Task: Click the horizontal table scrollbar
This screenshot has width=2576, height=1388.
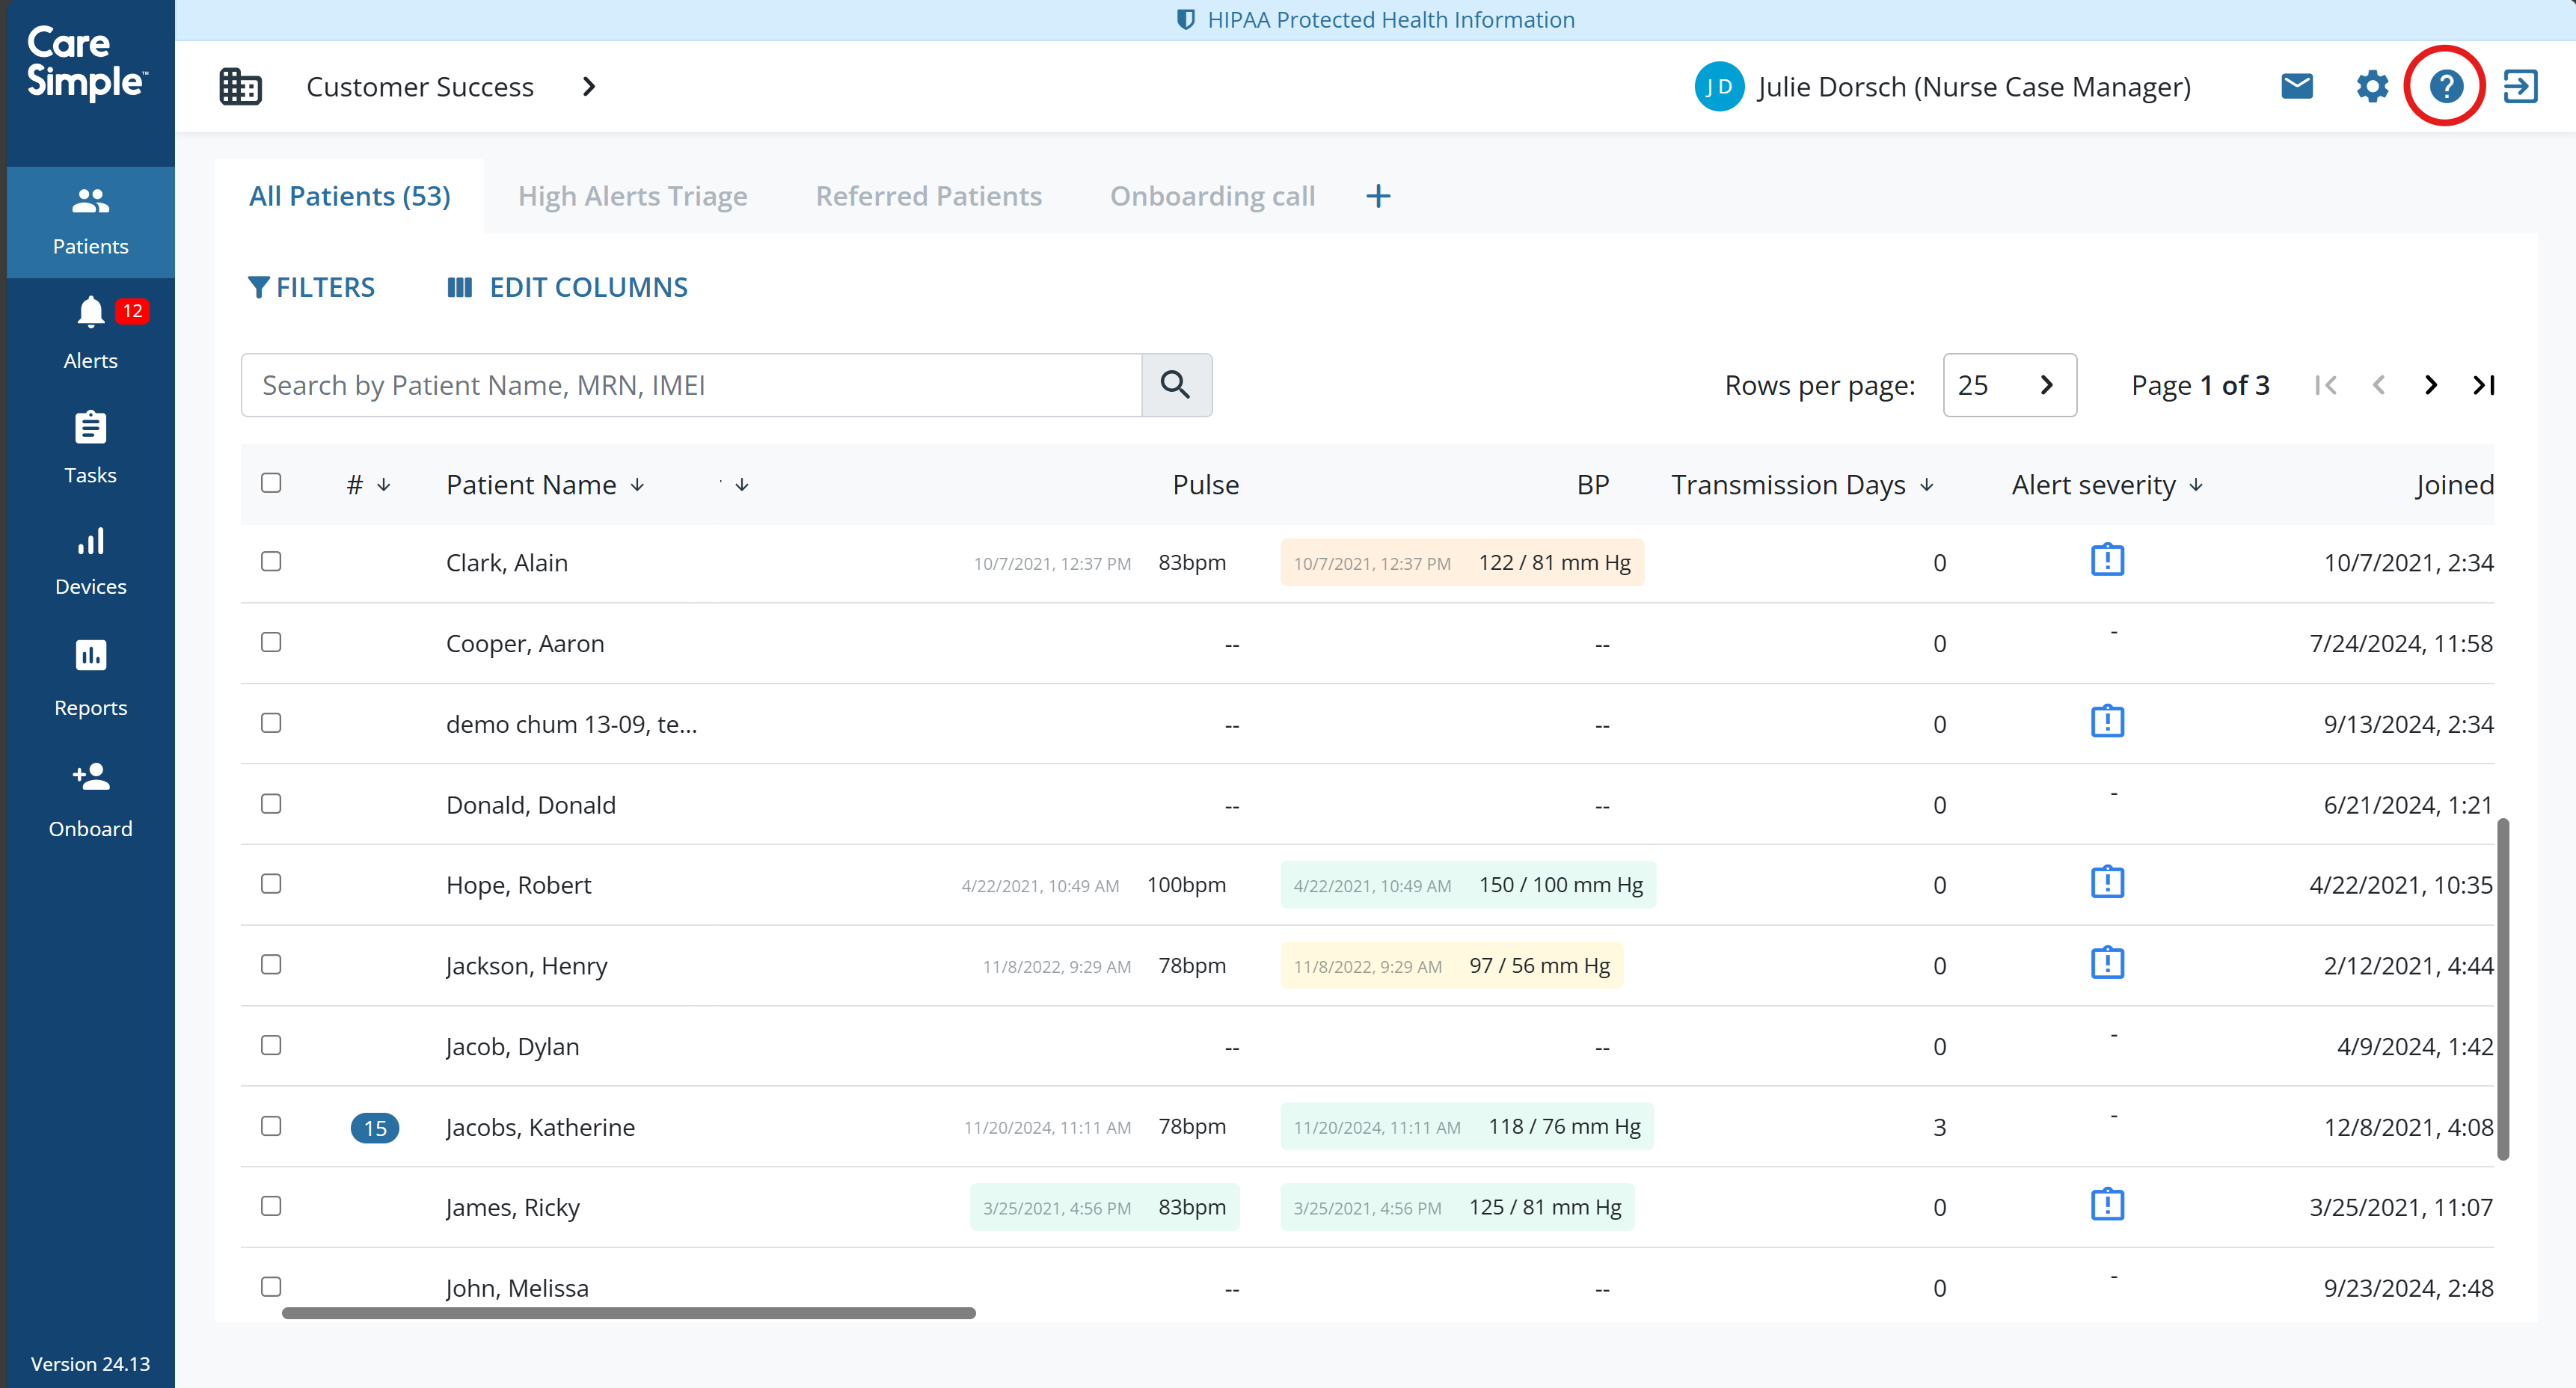Action: [628, 1313]
